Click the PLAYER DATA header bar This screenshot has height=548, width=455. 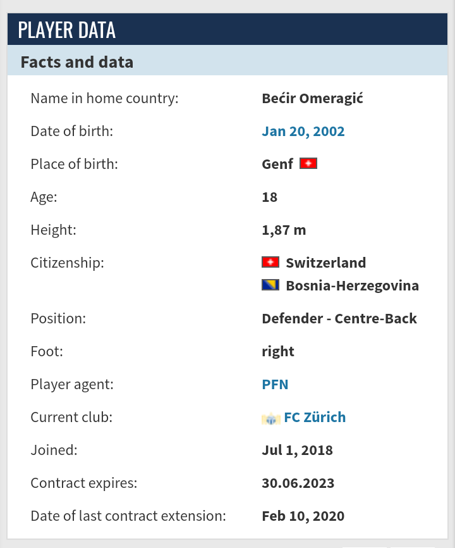point(227,29)
